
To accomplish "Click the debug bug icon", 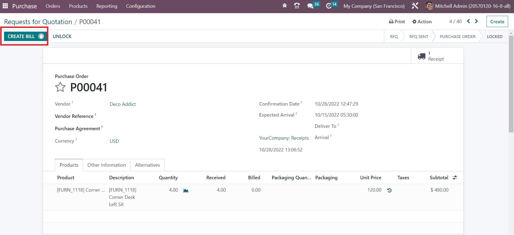I will 285,6.
